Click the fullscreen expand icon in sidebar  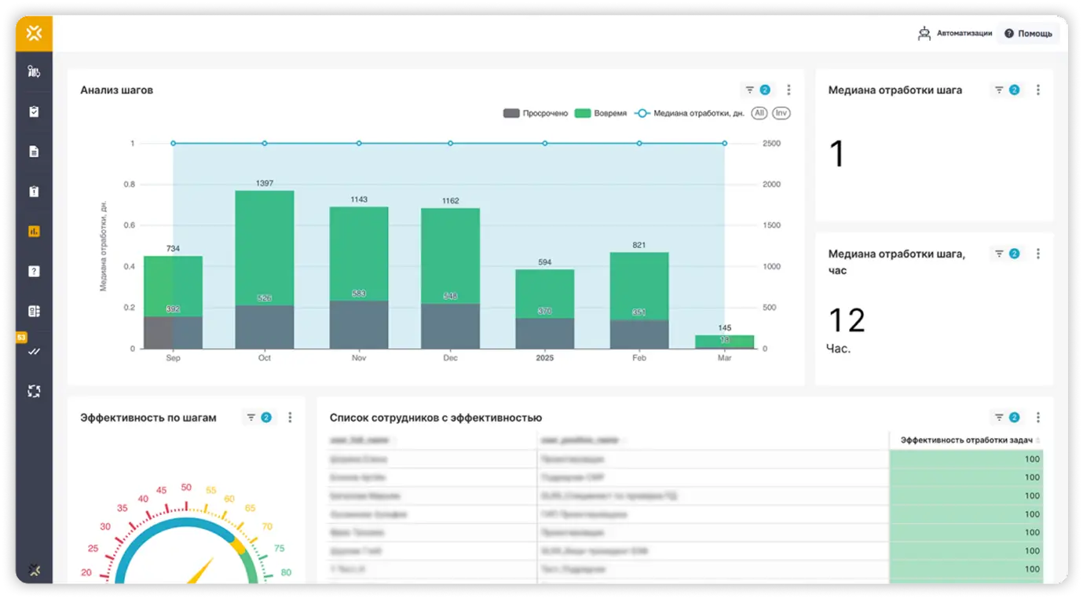34,391
